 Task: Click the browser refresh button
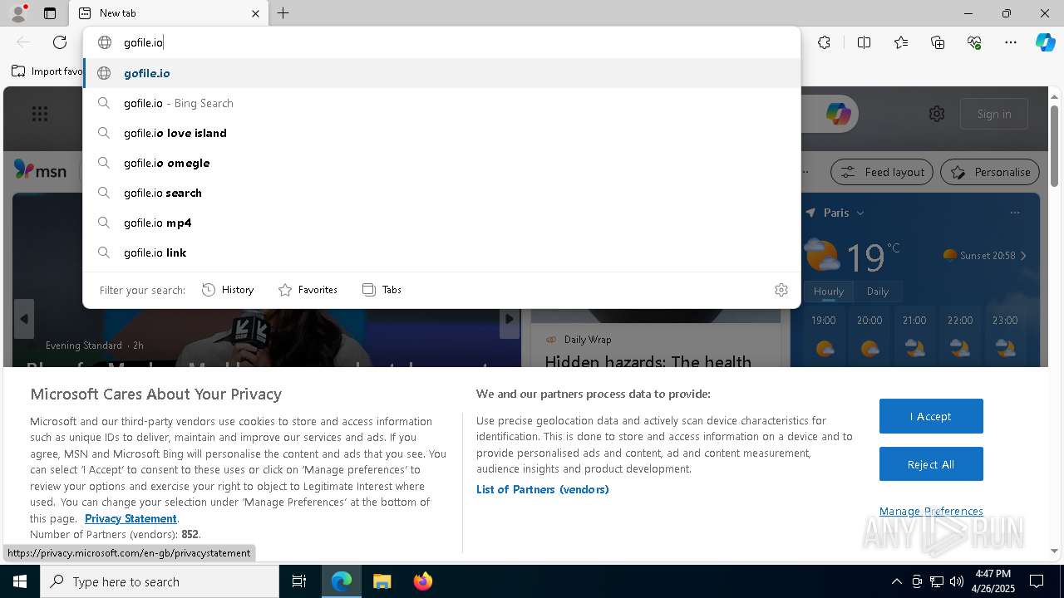tap(60, 42)
